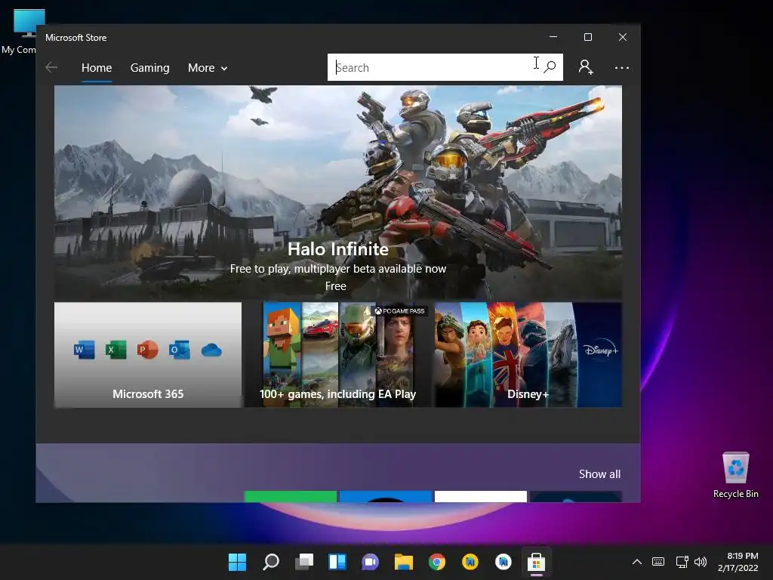
Task: Switch to the Gaming tab
Action: pos(150,67)
